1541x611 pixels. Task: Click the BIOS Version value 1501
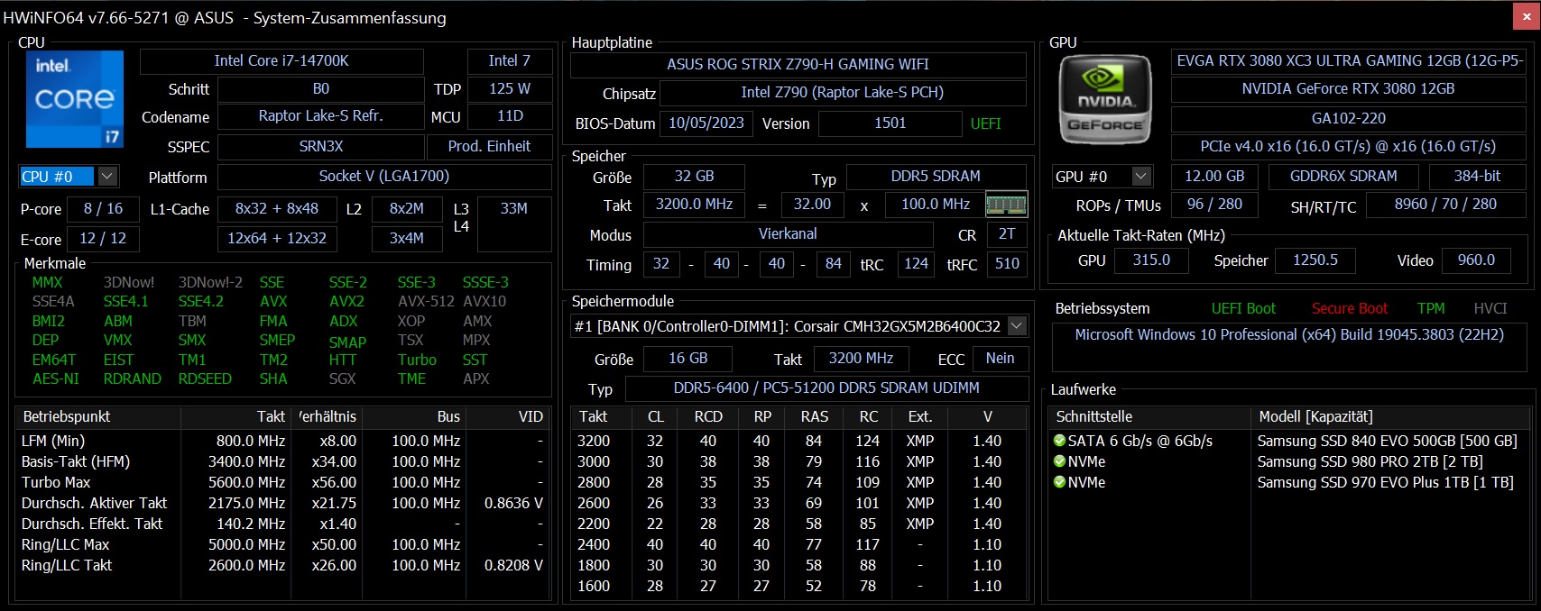[x=890, y=123]
